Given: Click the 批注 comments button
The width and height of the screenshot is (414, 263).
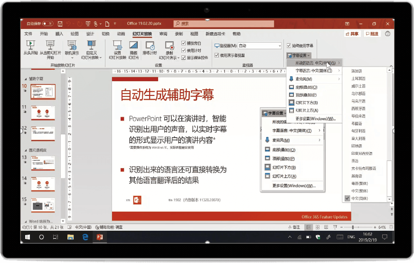Looking at the screenshot, I should click(x=372, y=34).
